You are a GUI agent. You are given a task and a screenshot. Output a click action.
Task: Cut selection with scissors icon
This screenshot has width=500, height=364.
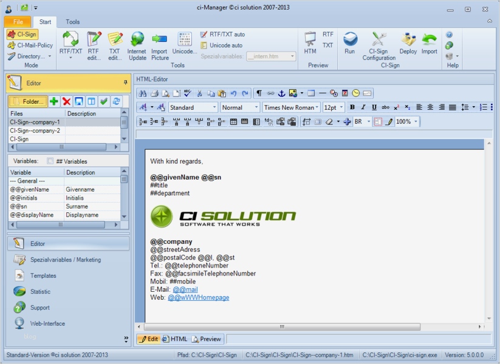tap(199, 93)
